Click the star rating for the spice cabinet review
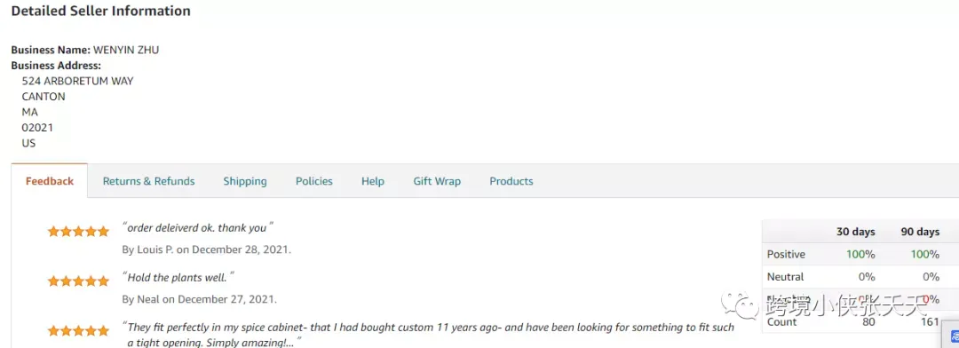 [x=78, y=331]
